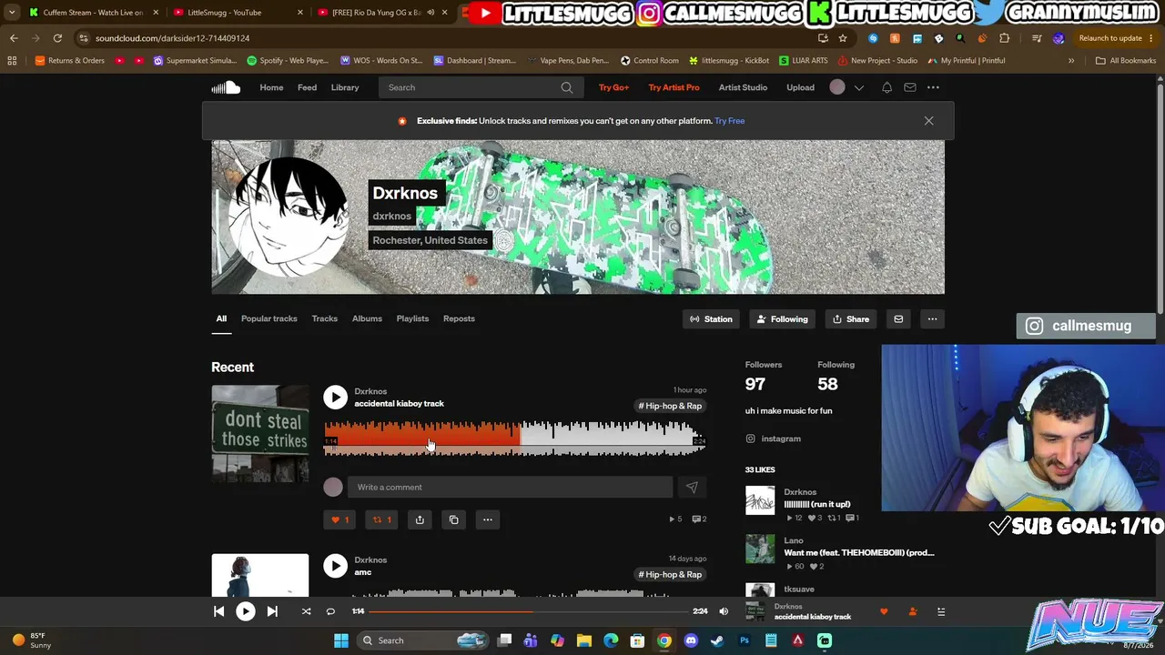
Task: Click the Try Go+ link
Action: click(613, 87)
